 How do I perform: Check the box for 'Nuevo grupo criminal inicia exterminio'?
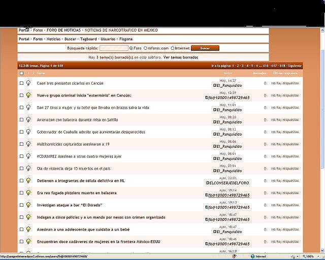tap(21, 95)
